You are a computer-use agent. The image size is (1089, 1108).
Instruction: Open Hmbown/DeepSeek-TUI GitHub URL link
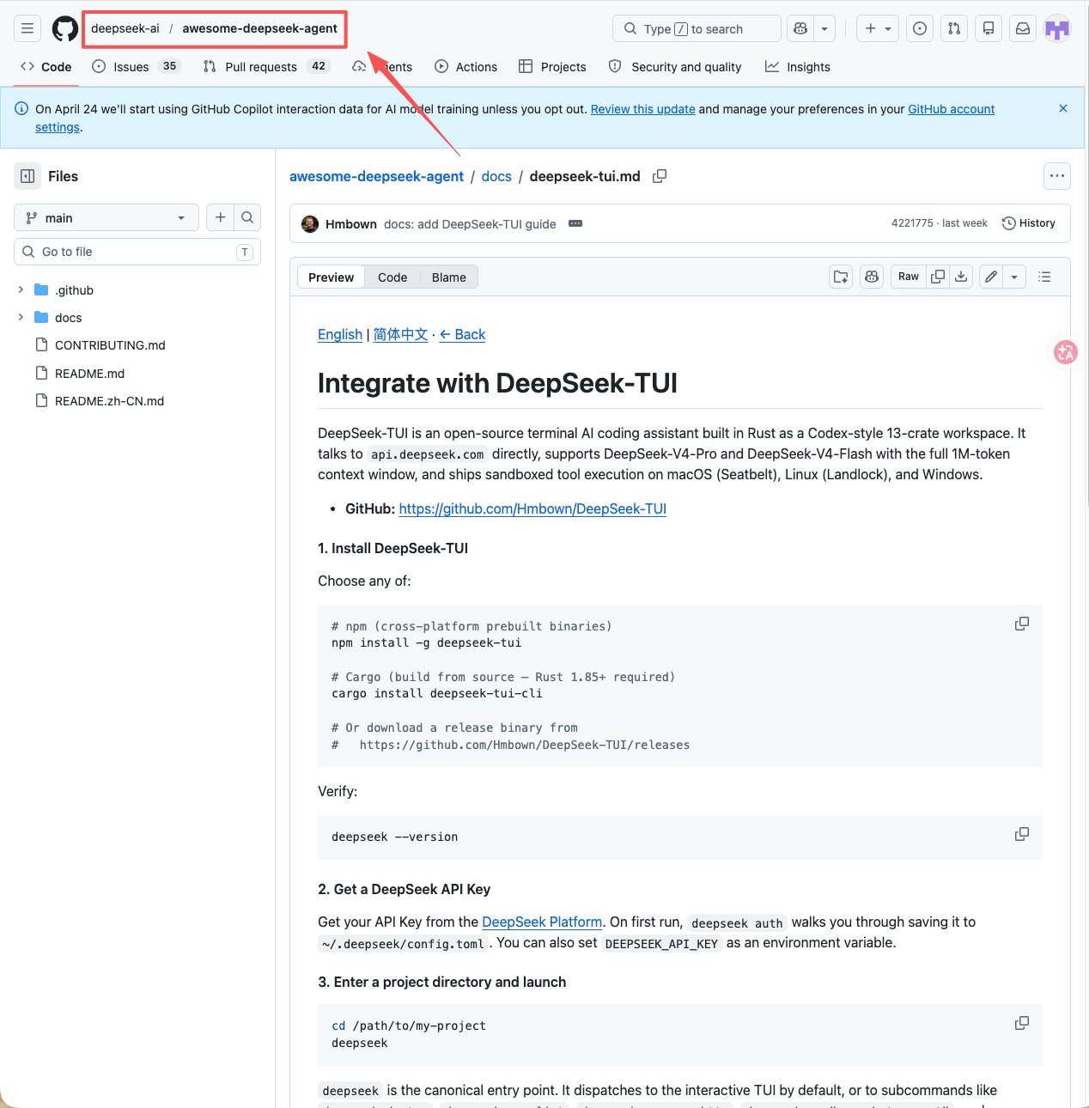532,508
